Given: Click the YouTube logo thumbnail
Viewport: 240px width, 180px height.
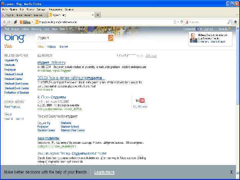Looking at the screenshot, I should pos(140,100).
